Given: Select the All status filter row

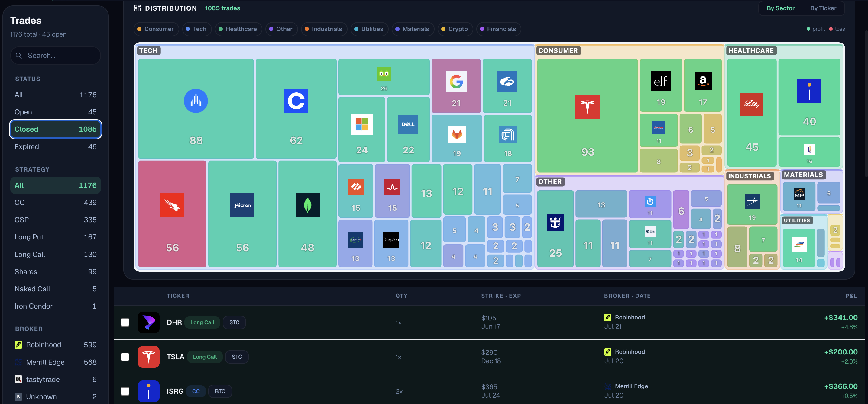Looking at the screenshot, I should tap(56, 95).
